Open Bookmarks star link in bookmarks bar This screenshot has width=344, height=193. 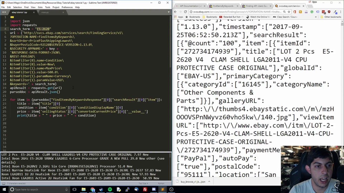[x=193, y=17]
